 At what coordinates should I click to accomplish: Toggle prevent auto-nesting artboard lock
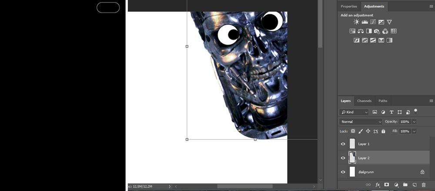pyautogui.click(x=376, y=131)
